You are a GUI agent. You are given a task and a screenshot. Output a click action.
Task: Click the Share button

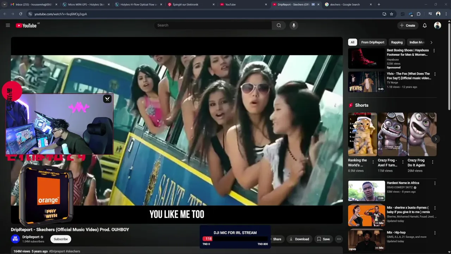[277, 239]
